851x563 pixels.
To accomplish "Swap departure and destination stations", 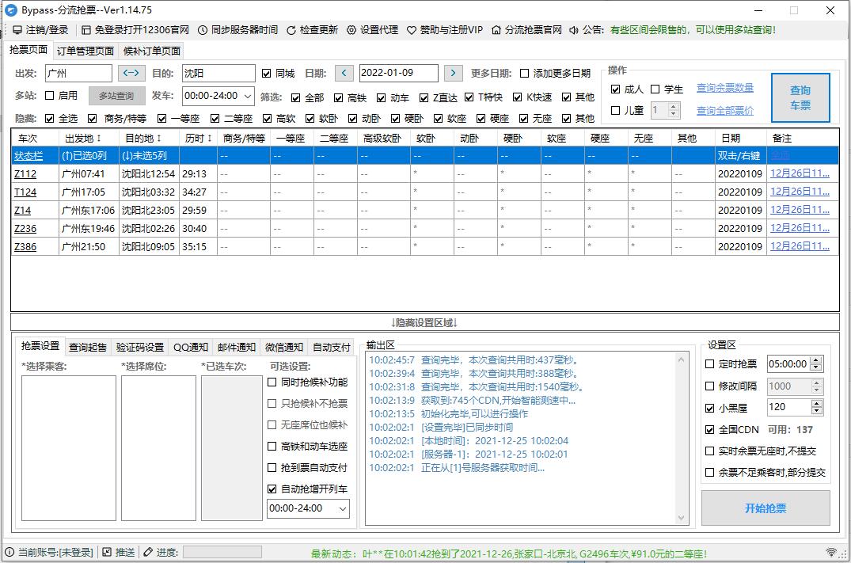I will pyautogui.click(x=131, y=73).
